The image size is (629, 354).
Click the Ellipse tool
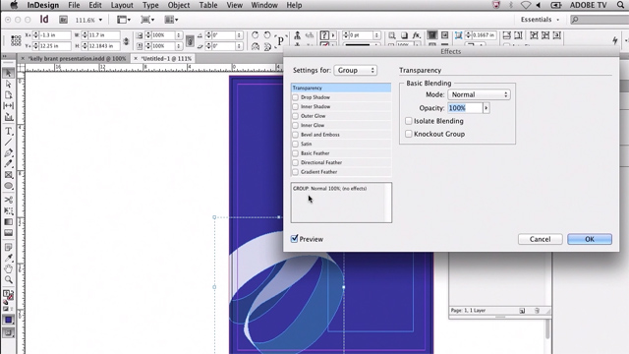click(9, 186)
